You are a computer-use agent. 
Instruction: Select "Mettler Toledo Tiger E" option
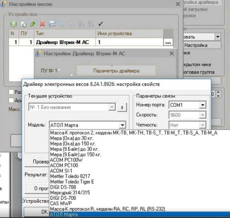[139, 182]
